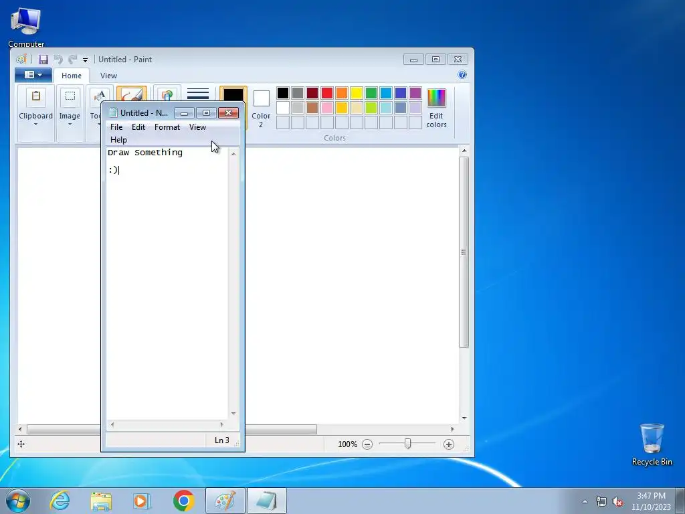Open the Edit colors dialog

tap(436, 108)
